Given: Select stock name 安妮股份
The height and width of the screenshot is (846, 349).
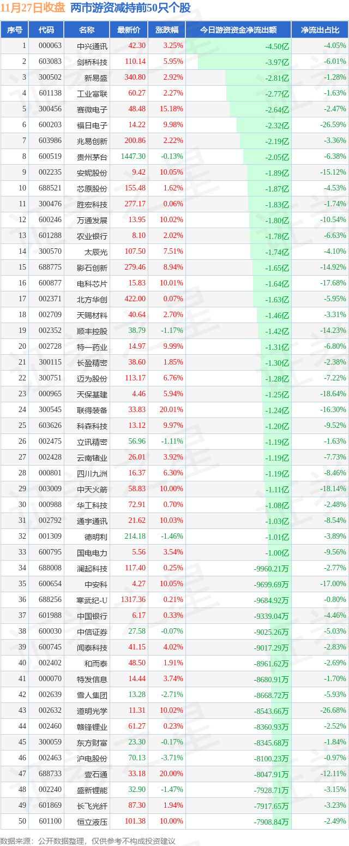Looking at the screenshot, I should point(92,172).
